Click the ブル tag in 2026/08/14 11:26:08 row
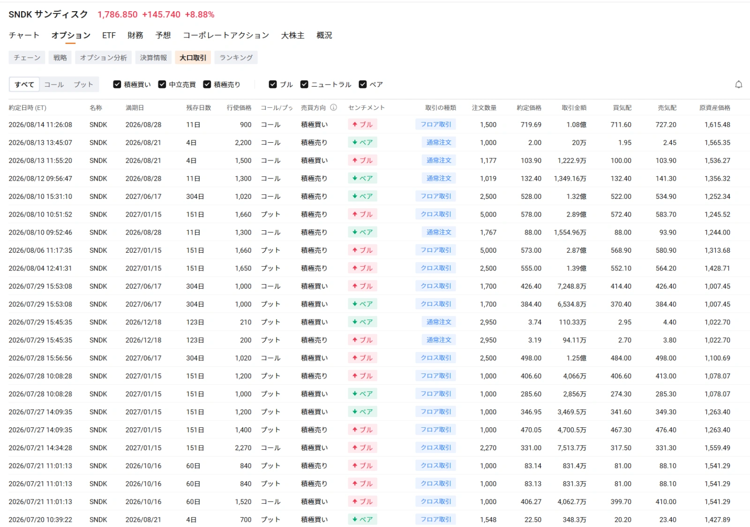 362,124
